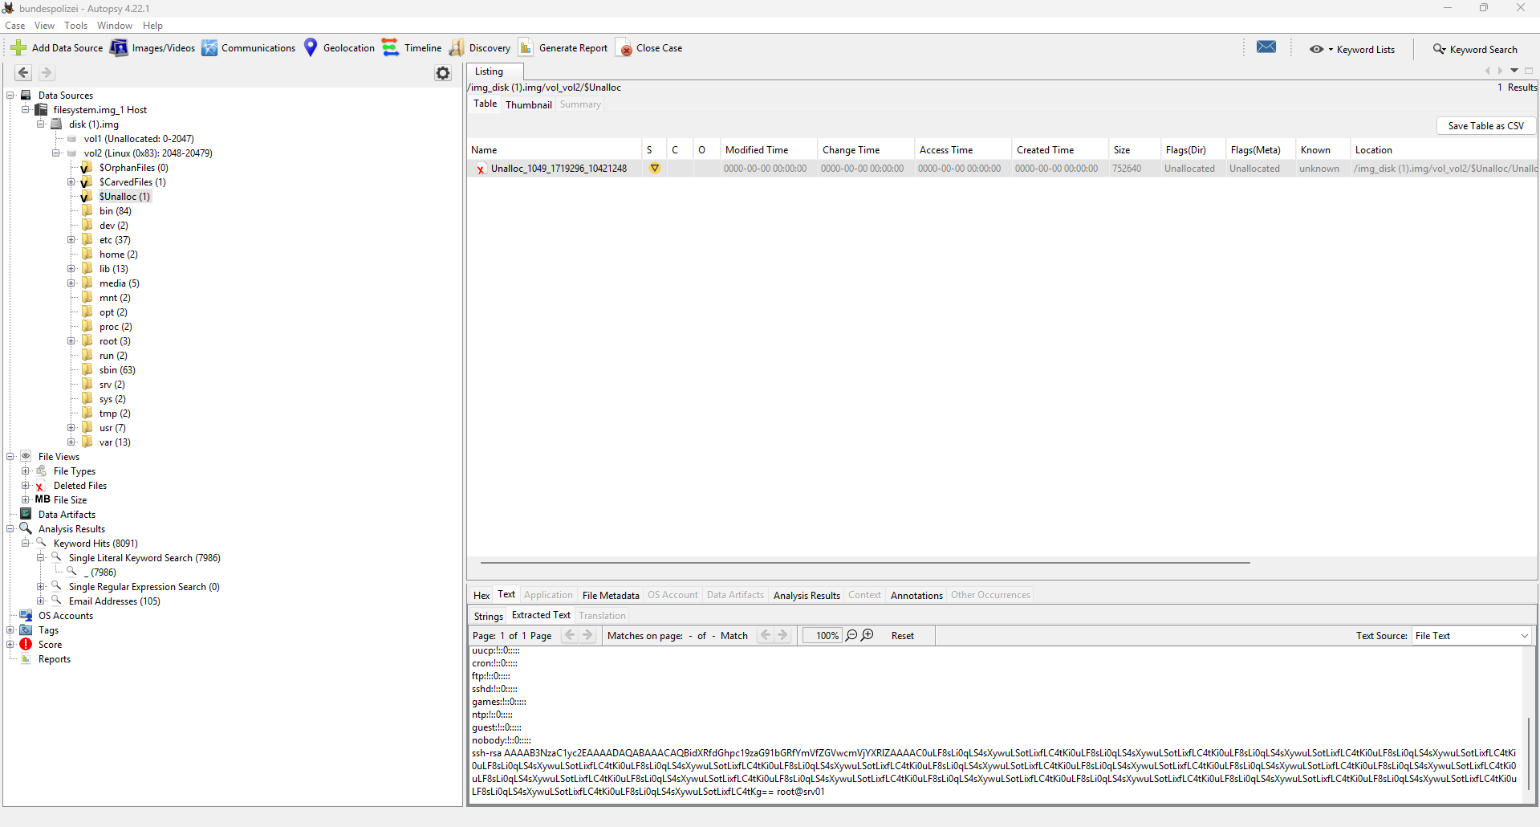Open the Tools menu
Screen dimensions: 1540x827
pyautogui.click(x=75, y=26)
